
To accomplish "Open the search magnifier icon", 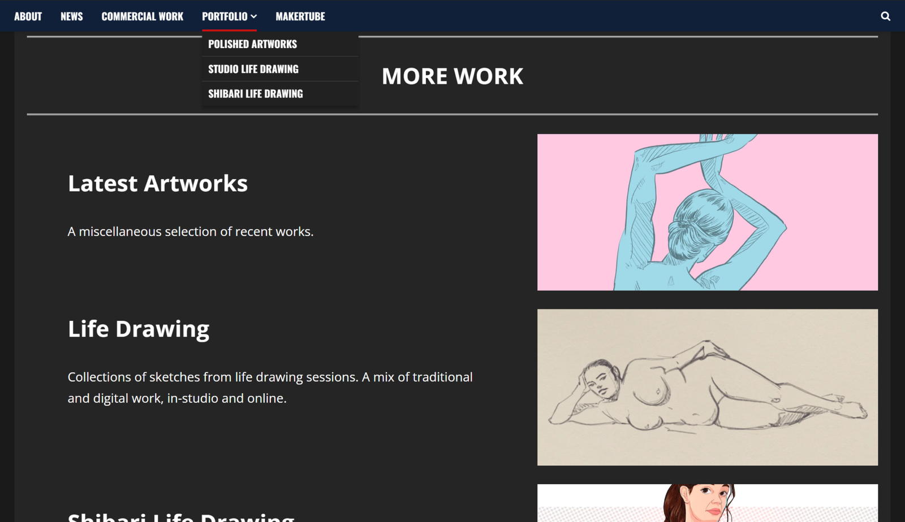I will click(885, 16).
